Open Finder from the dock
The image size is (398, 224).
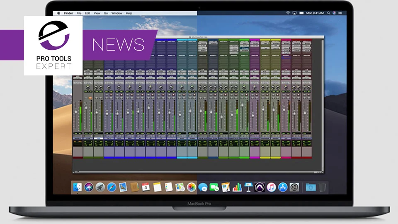[x=77, y=187]
